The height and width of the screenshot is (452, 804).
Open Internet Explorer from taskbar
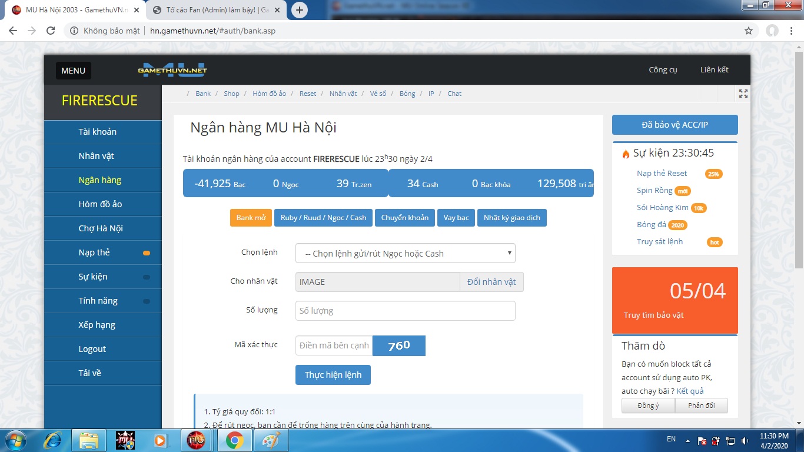53,440
